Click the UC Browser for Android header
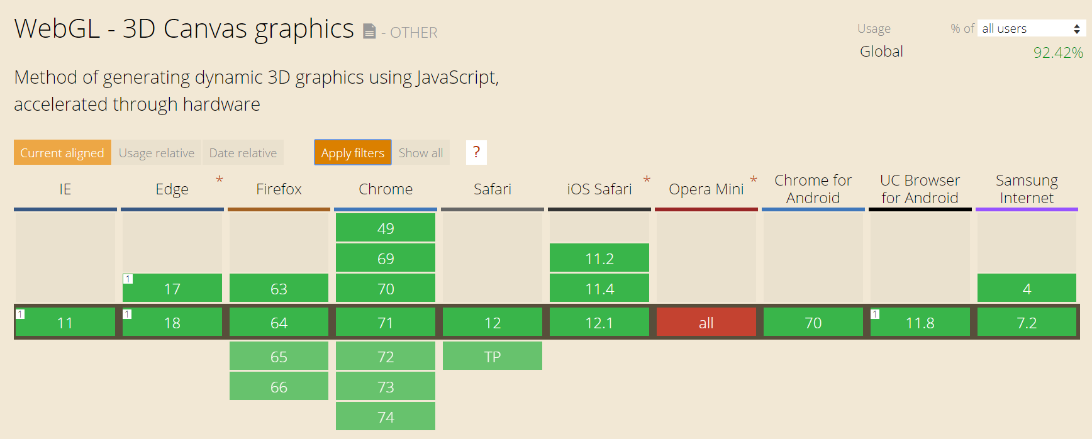The height and width of the screenshot is (439, 1092). click(920, 189)
